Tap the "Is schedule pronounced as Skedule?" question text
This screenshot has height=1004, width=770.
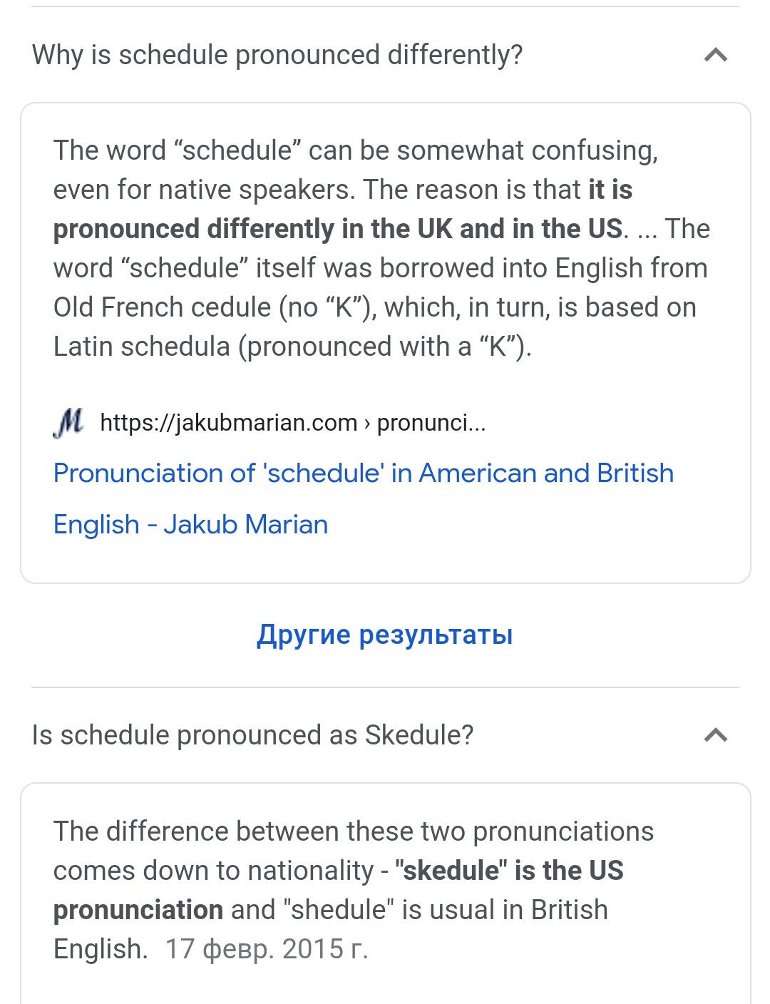[252, 735]
